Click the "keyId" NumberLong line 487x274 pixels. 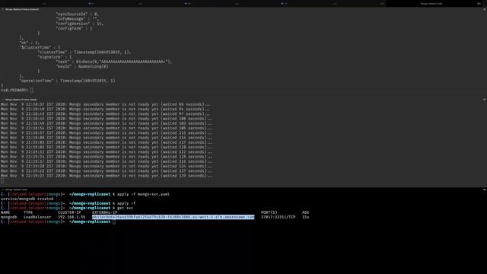coord(82,66)
